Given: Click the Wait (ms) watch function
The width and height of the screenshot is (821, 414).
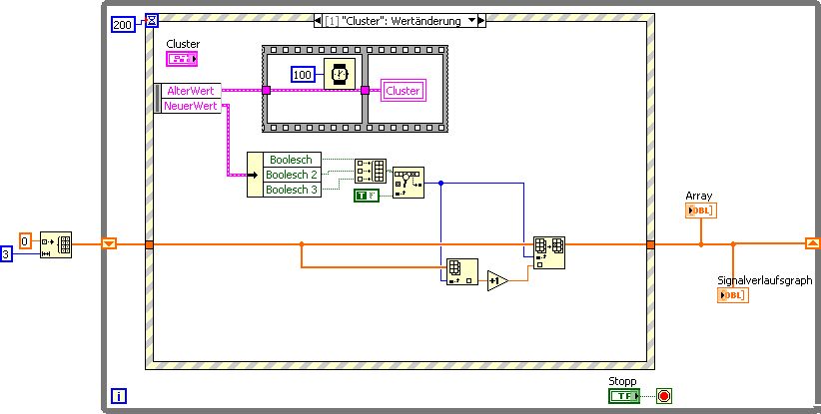Looking at the screenshot, I should click(x=340, y=74).
